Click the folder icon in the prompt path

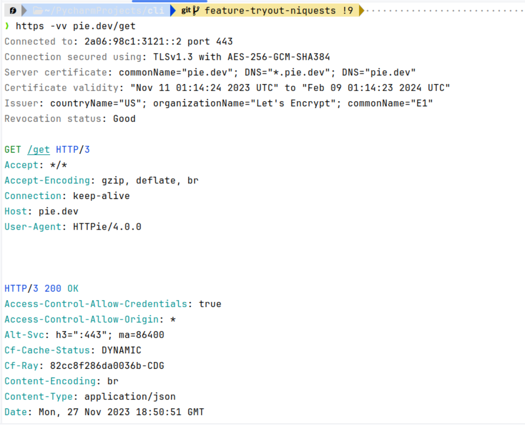click(37, 11)
